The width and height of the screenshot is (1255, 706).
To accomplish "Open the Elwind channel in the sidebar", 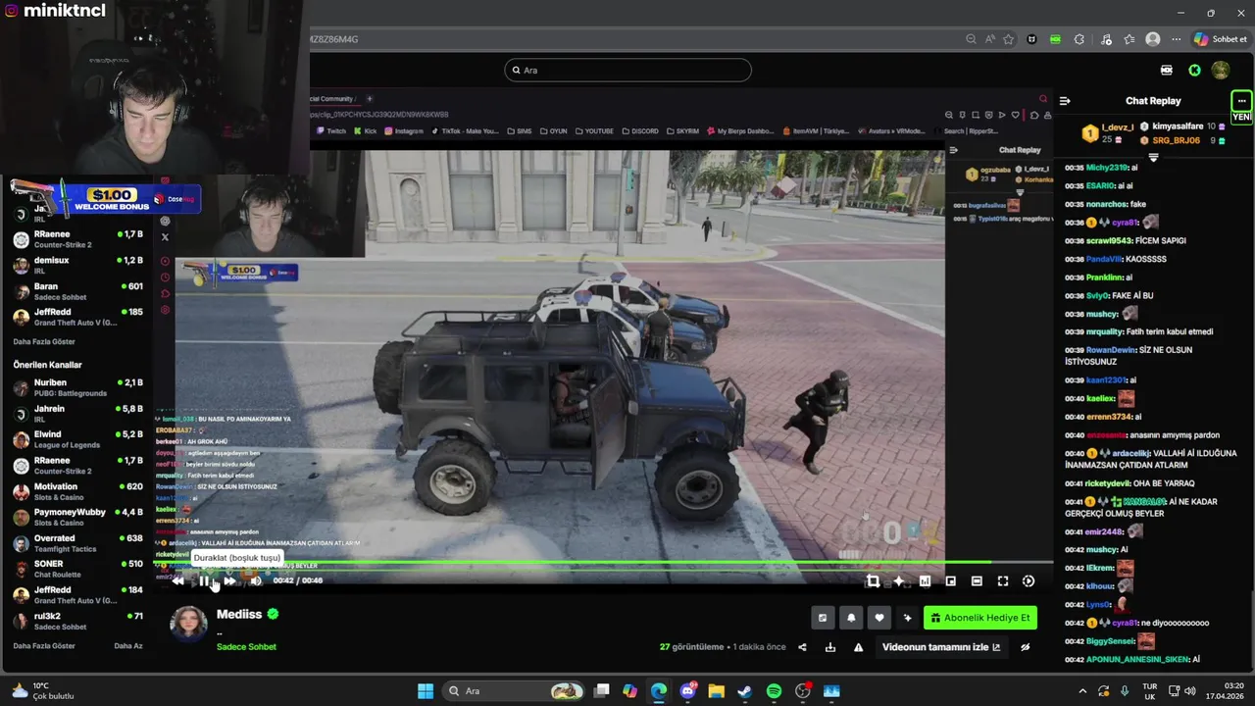I will click(78, 439).
